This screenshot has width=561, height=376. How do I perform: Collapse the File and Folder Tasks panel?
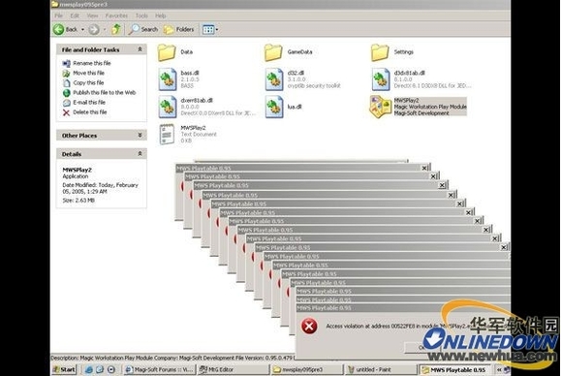click(140, 49)
